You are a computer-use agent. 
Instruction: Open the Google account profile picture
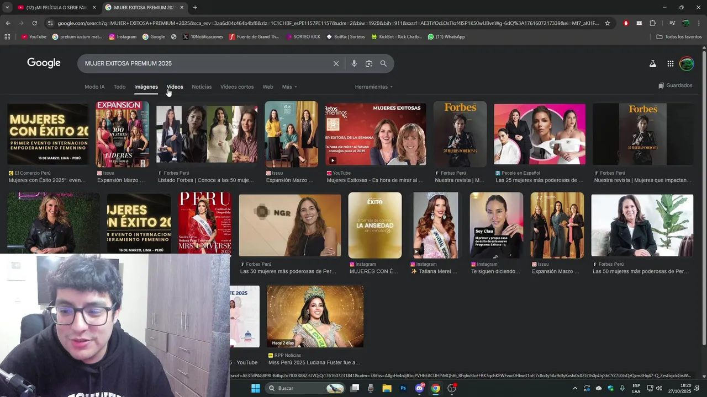pos(687,64)
